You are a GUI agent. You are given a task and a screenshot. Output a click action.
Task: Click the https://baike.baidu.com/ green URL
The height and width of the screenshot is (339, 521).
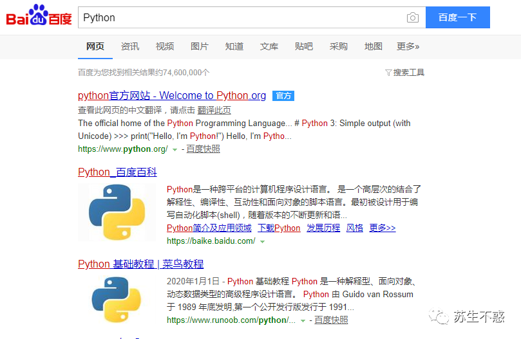pos(211,241)
